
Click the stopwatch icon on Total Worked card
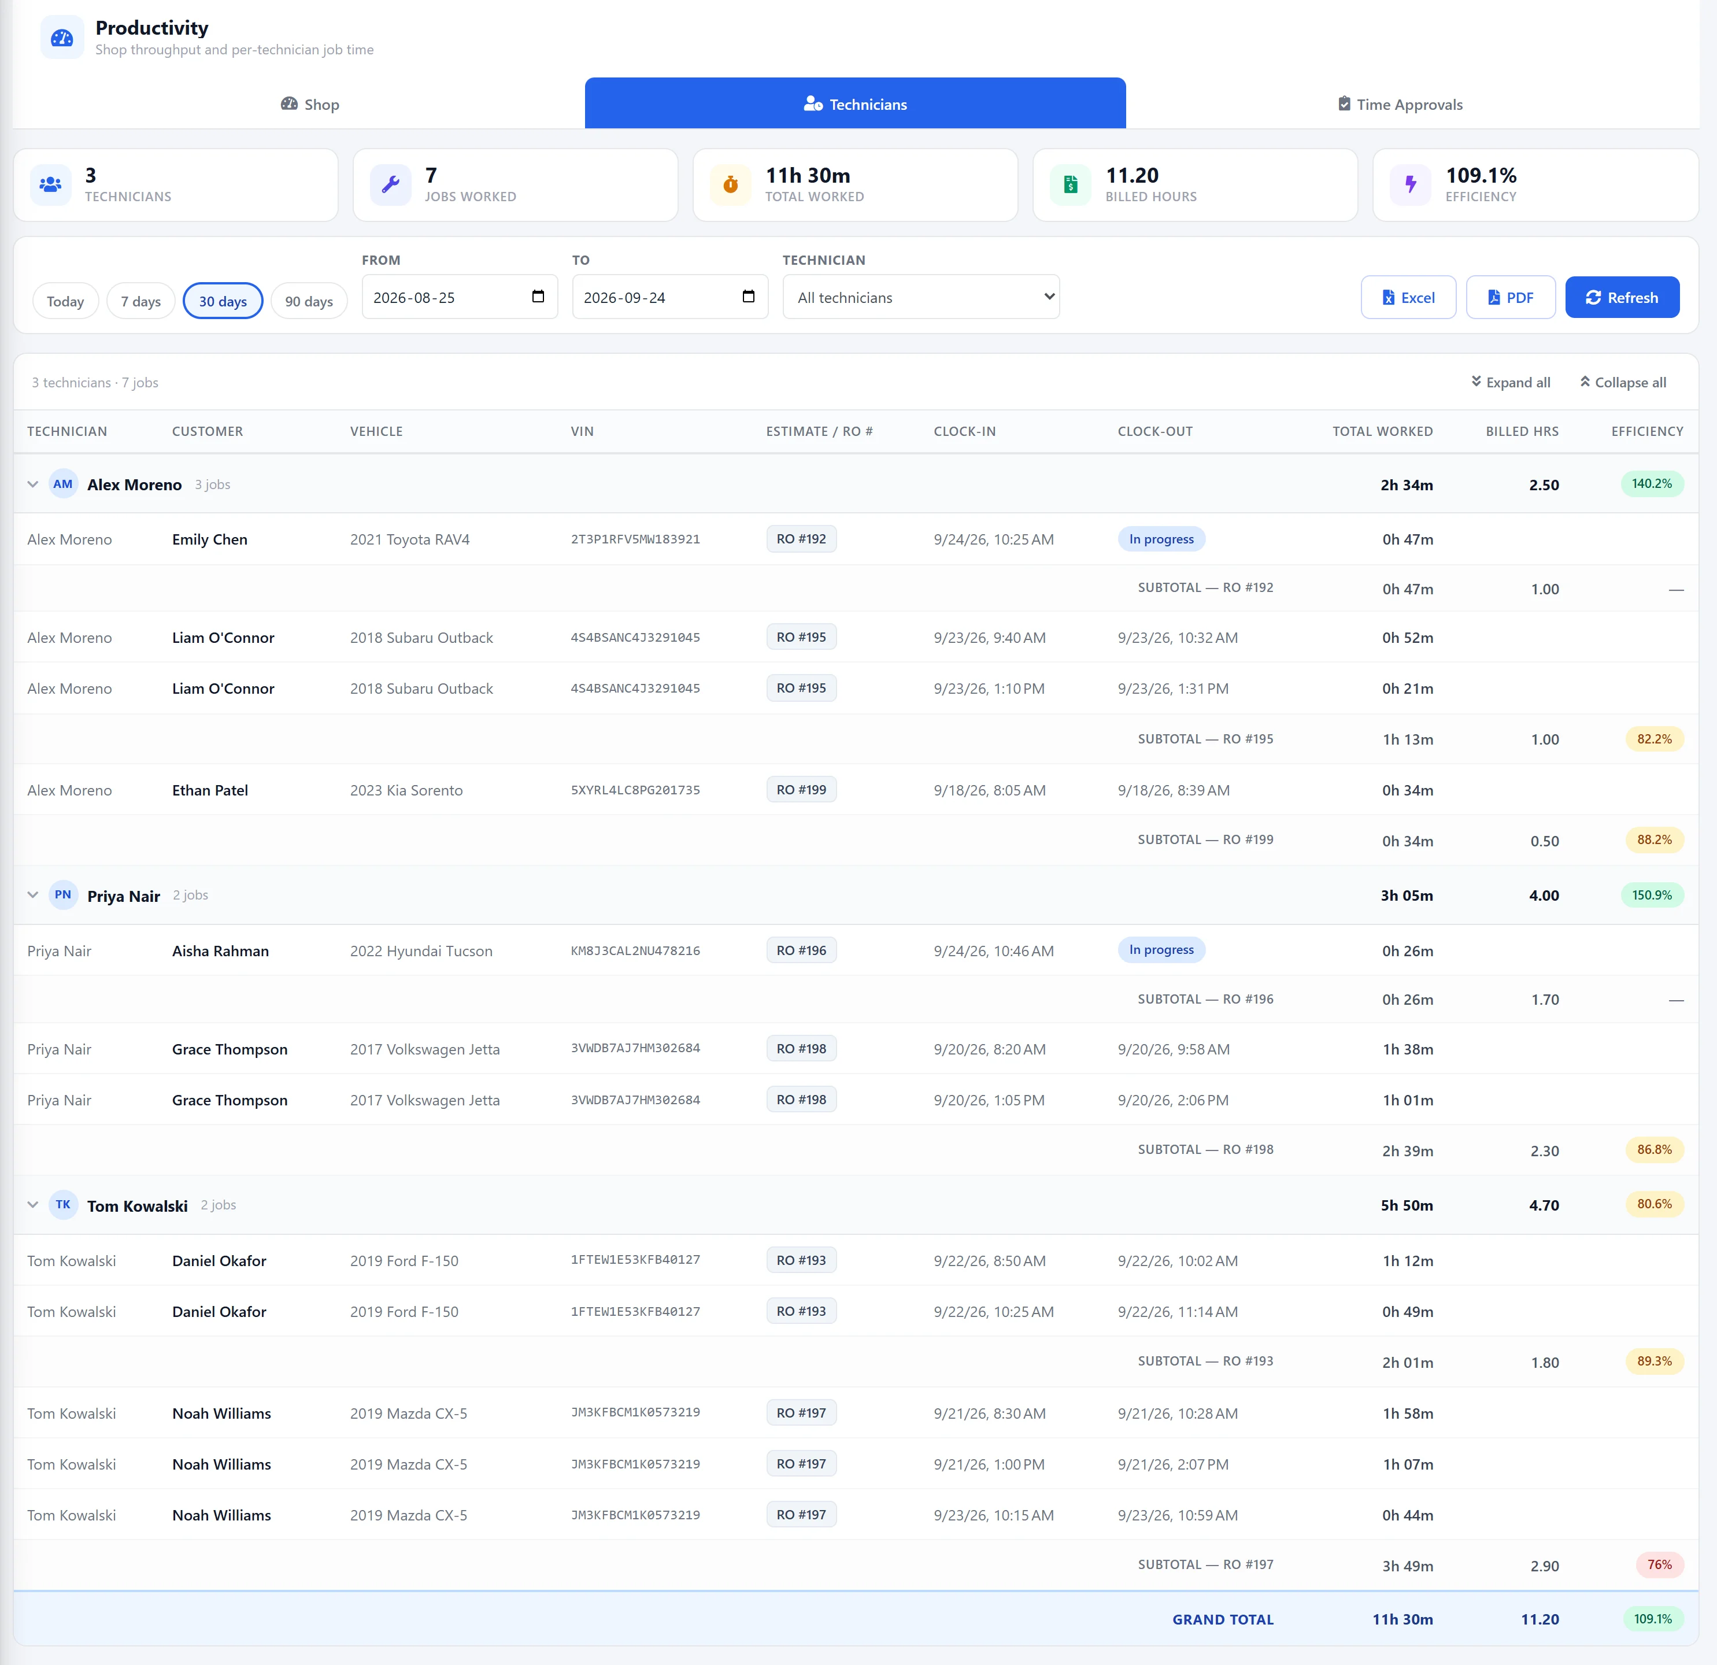click(731, 185)
